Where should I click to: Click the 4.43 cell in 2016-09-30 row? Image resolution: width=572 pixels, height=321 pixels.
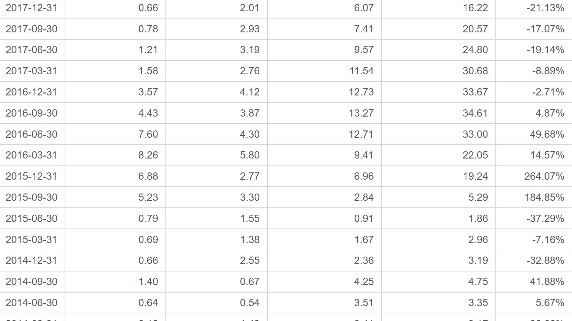115,113
